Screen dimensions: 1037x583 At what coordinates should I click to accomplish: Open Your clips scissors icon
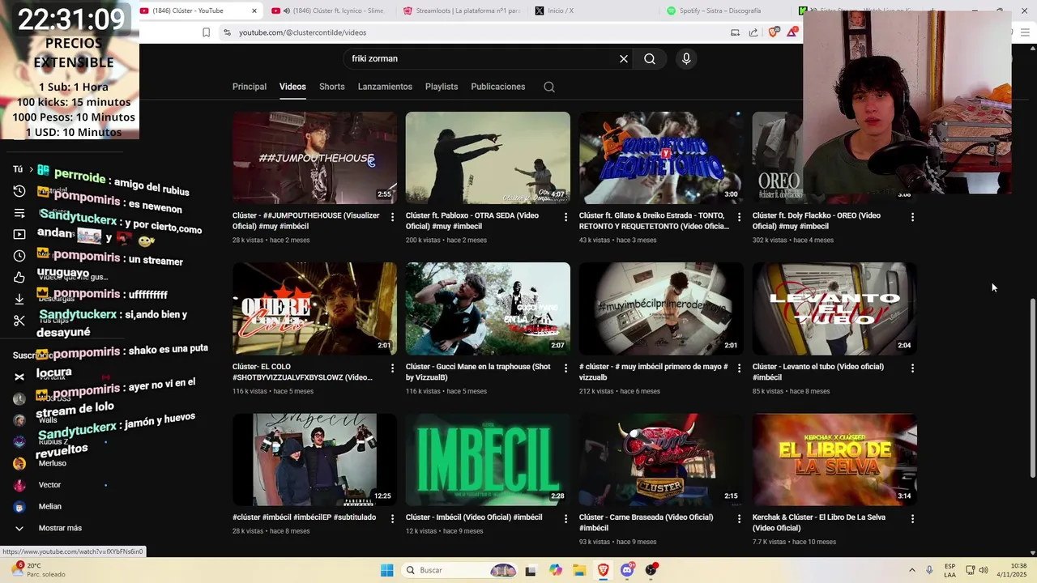pos(19,321)
